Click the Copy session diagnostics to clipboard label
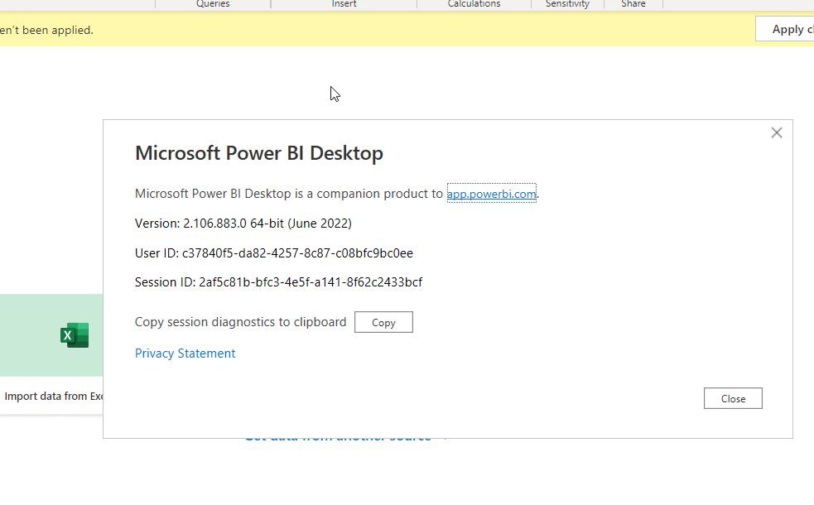This screenshot has height=505, width=814. tap(240, 322)
